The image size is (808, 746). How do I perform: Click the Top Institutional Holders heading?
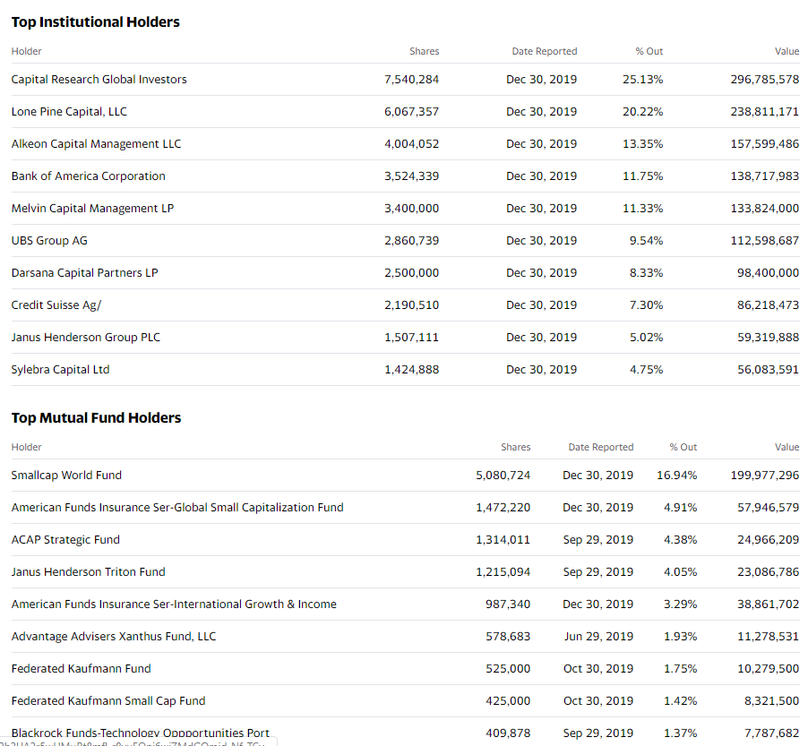(x=95, y=22)
